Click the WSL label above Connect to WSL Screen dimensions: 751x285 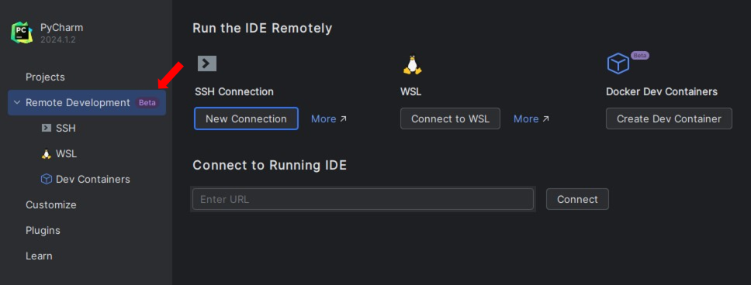[411, 91]
